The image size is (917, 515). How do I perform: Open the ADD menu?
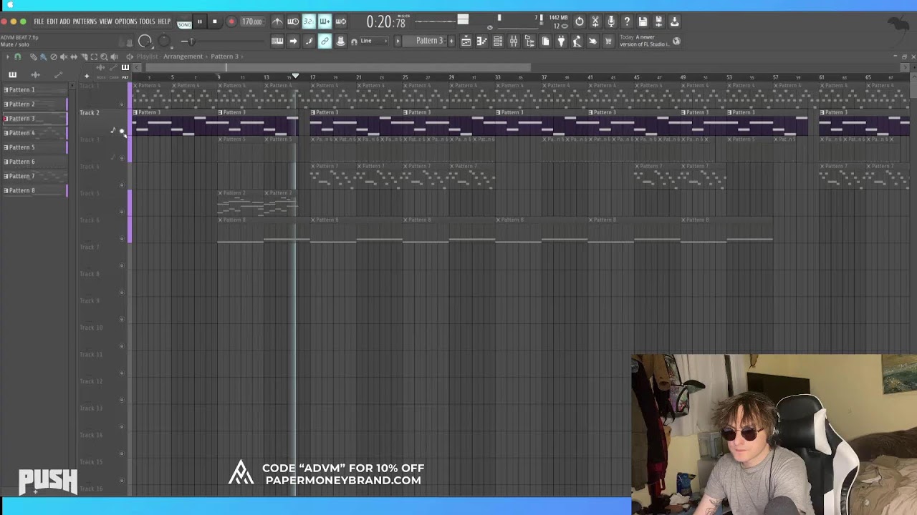click(65, 21)
